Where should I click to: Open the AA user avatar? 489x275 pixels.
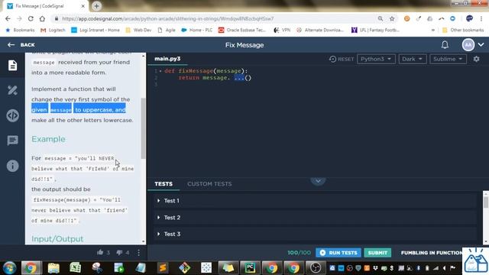pos(468,45)
